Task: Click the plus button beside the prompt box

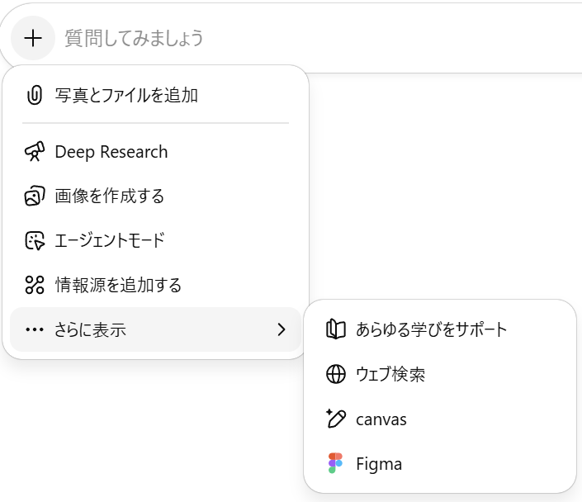Action: [33, 38]
